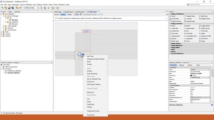Choose the Slider palette component
Image resolution: width=214 pixels, height=120 pixels.
(202, 33)
